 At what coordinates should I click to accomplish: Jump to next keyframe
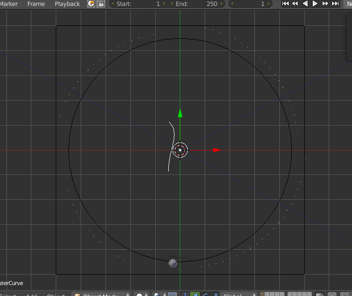(x=325, y=3)
